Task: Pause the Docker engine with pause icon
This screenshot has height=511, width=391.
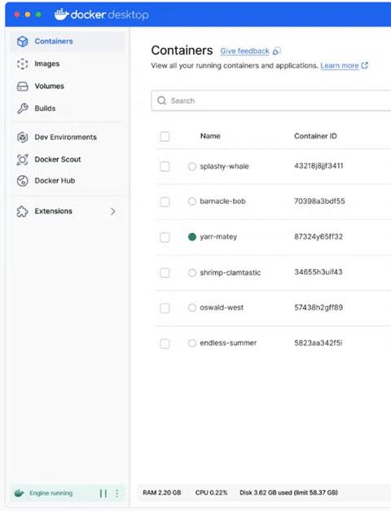Action: coord(103,493)
